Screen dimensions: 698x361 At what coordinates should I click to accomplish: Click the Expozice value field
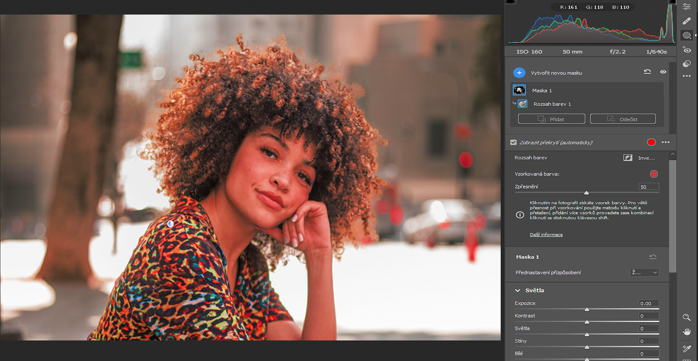[x=649, y=303]
